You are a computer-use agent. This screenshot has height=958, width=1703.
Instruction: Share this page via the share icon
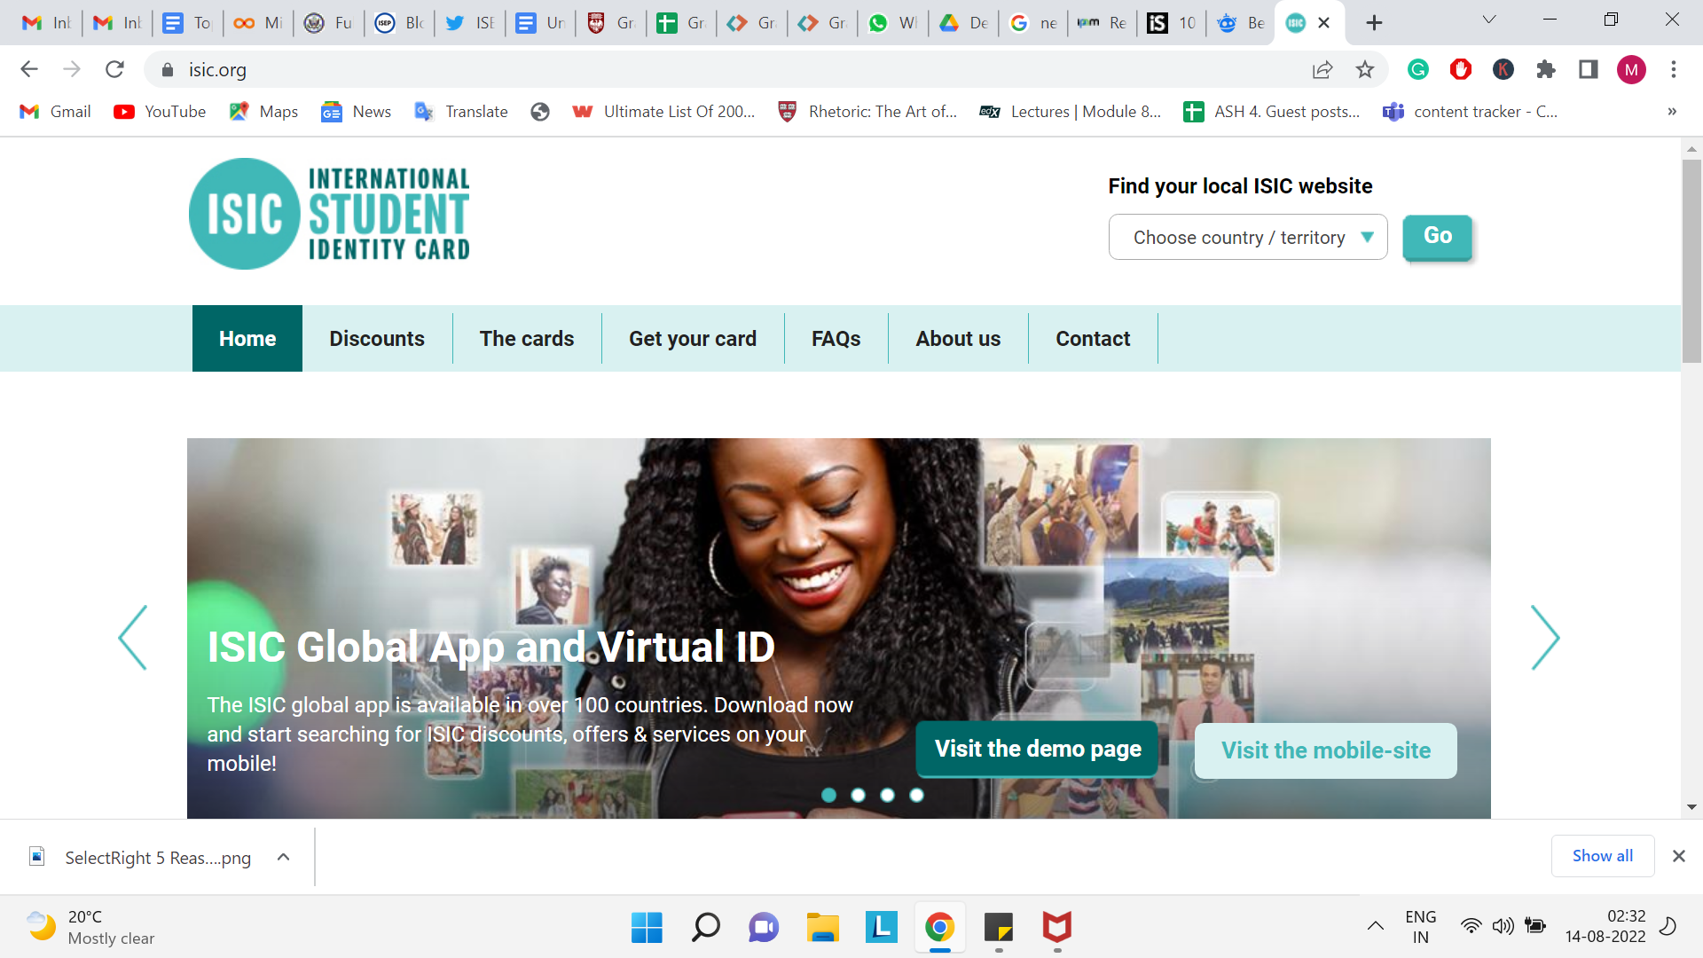pyautogui.click(x=1322, y=69)
